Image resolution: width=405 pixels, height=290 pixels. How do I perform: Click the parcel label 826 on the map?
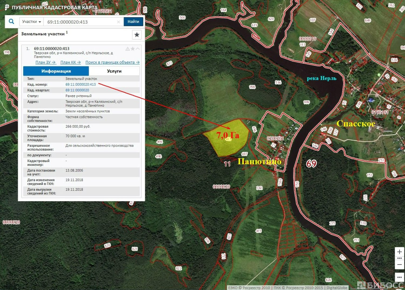[x=328, y=280]
